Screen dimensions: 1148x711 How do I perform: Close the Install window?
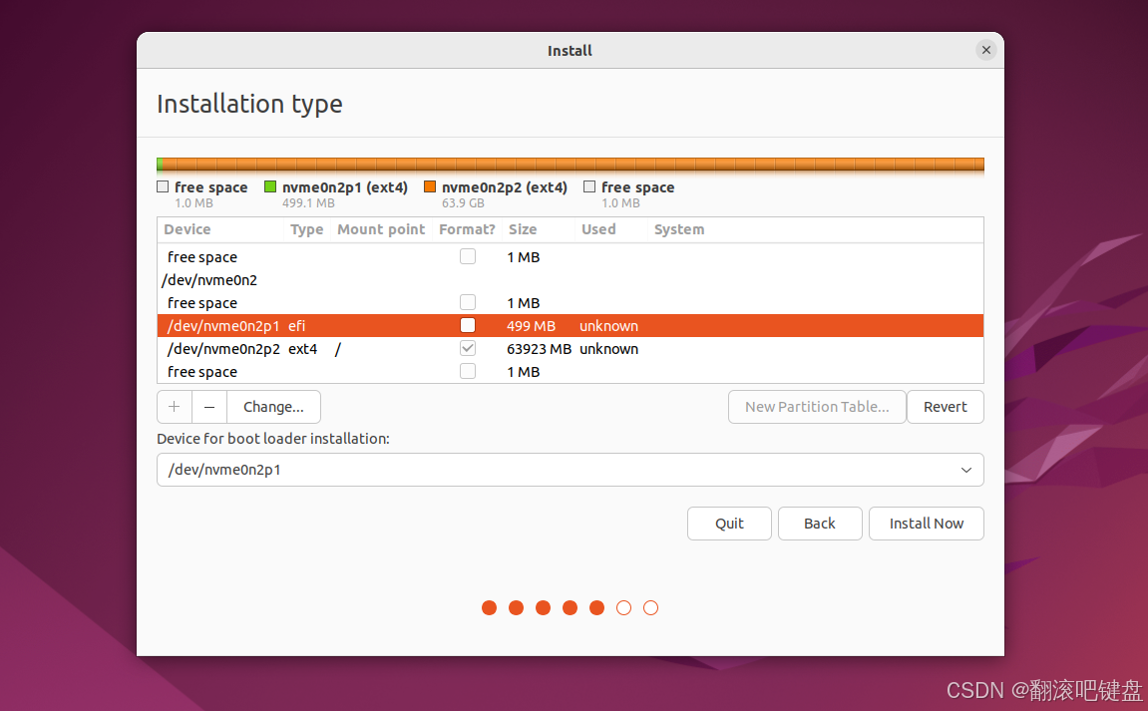point(986,50)
